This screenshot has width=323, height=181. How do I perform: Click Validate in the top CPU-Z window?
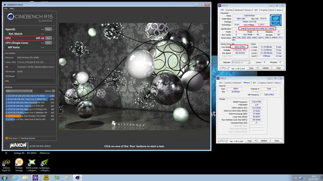(265, 68)
